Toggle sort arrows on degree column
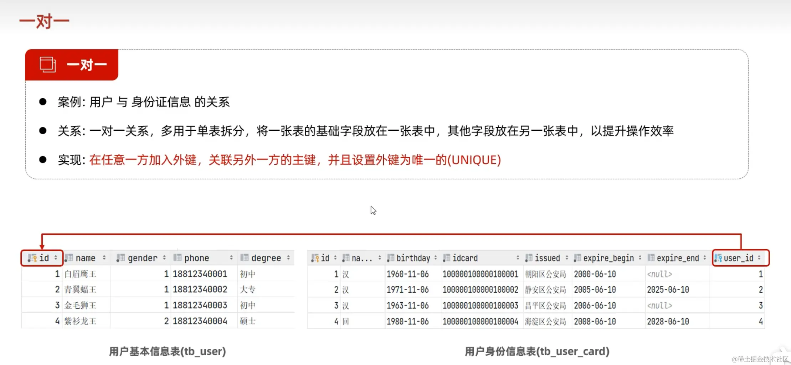The height and width of the screenshot is (365, 791). click(x=288, y=257)
